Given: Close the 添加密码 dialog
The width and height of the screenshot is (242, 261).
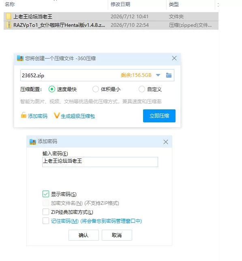Looking at the screenshot, I should tap(166, 142).
